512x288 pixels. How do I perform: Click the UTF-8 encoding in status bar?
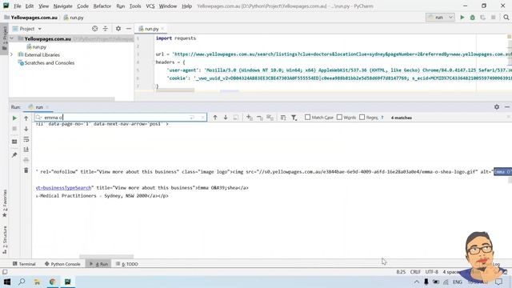tap(432, 272)
